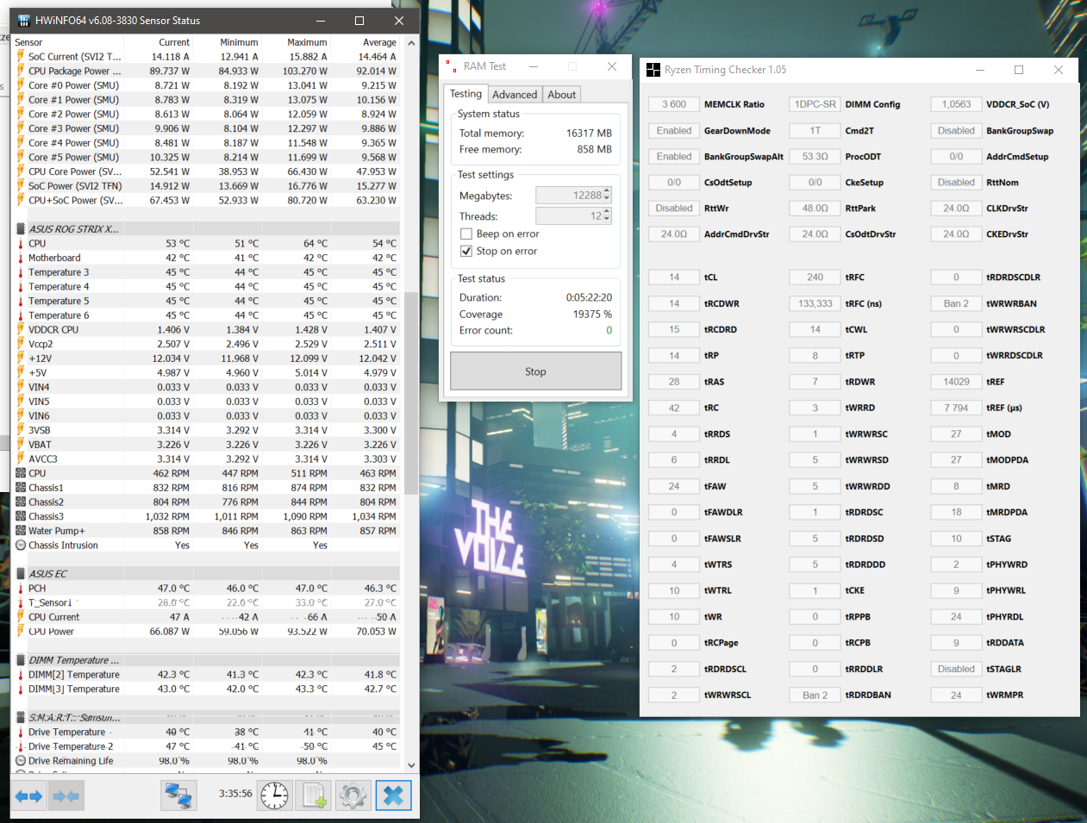Click the tRFC value 240

point(815,277)
